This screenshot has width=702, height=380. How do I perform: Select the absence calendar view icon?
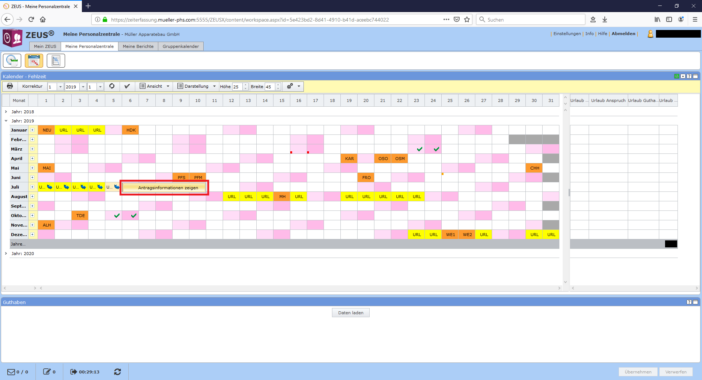pyautogui.click(x=34, y=61)
